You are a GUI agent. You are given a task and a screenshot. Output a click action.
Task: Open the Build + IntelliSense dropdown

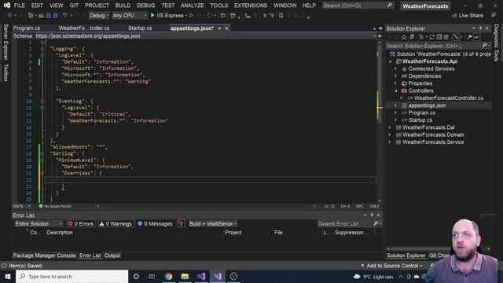[x=213, y=223]
